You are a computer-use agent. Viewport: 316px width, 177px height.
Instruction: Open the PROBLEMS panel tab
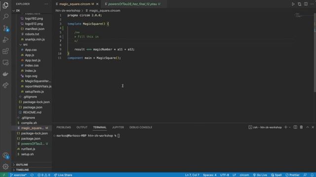[x=64, y=127]
